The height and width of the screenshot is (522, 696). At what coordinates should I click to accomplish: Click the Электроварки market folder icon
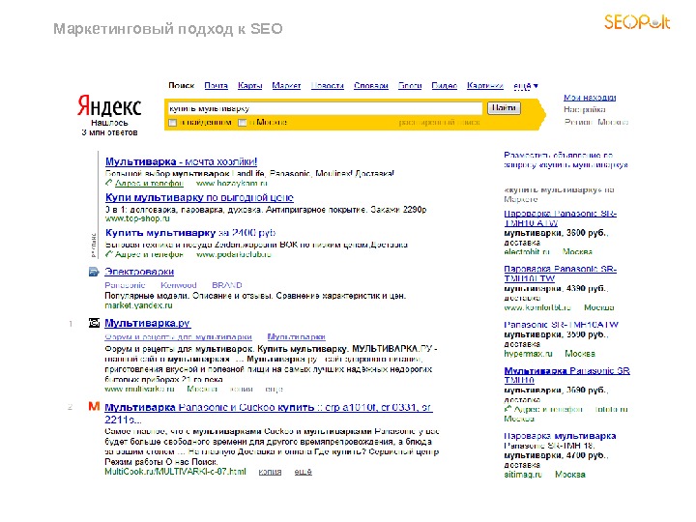(94, 272)
